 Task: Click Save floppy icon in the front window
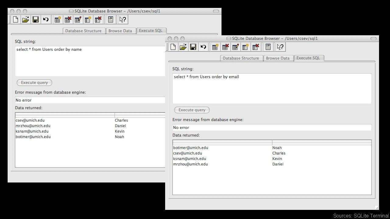tap(193, 47)
